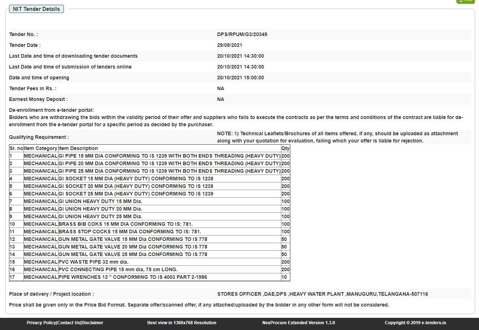479x330 pixels.
Task: Select GI UNION HEAVY DUTY 25 MM Dia.
Action: (x=100, y=216)
